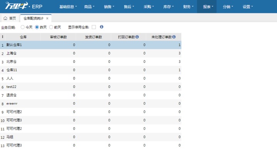277x149 pixels.
Task: Click the 业务日期 label
Action: [x=8, y=27]
